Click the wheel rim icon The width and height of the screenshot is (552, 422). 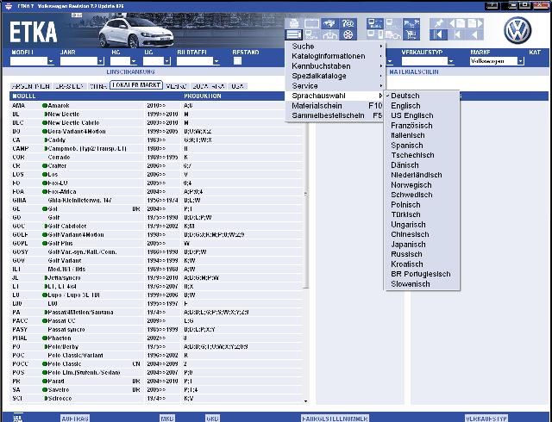[x=348, y=34]
